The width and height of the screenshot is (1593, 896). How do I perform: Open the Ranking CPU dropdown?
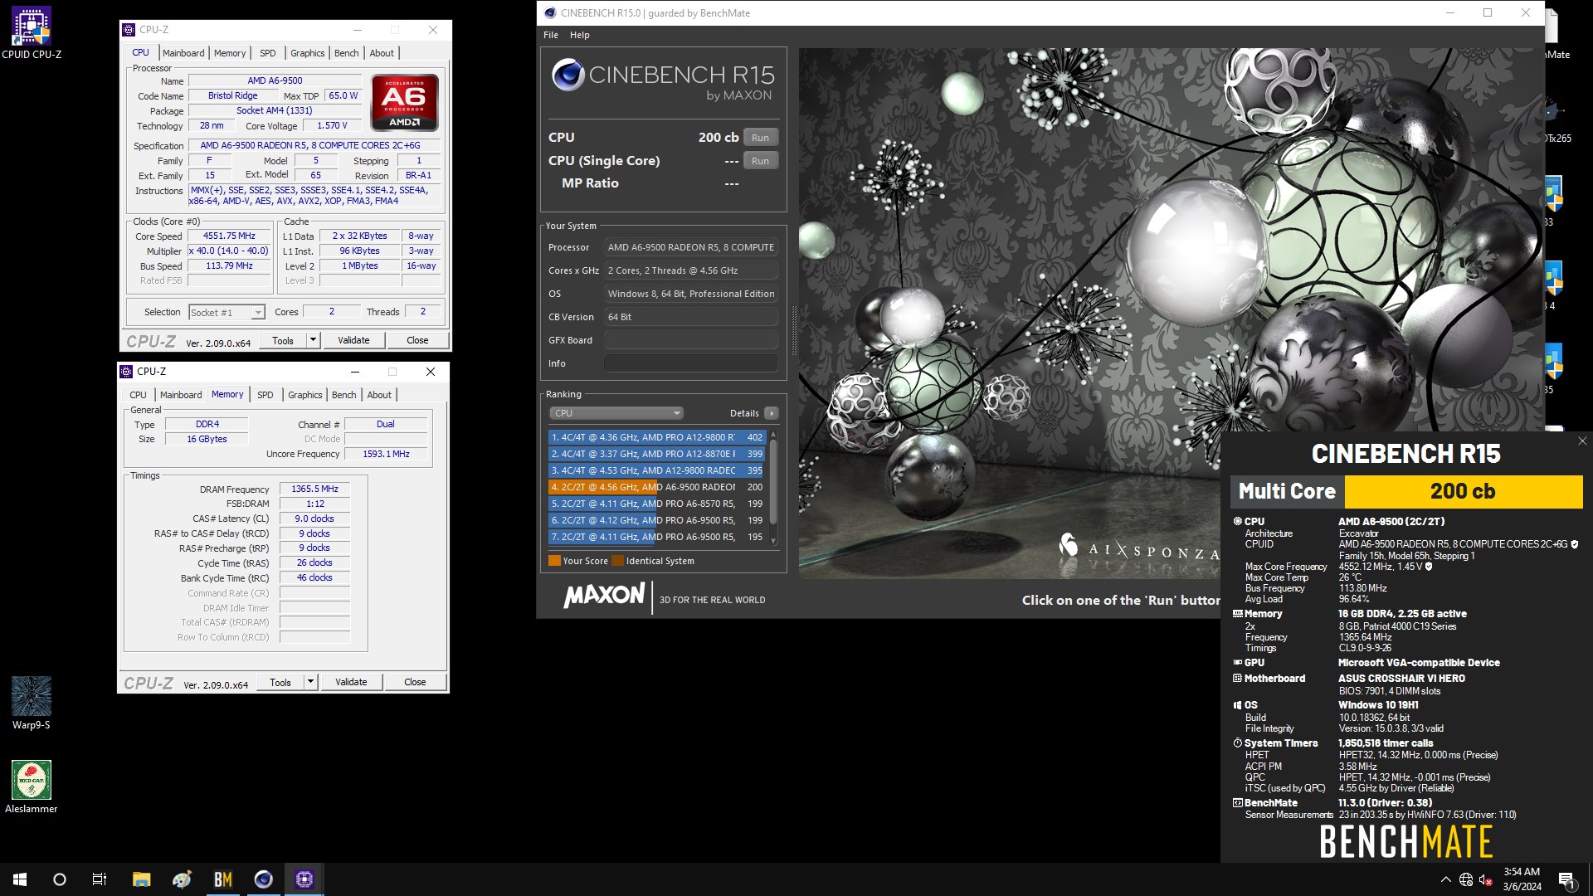point(616,413)
